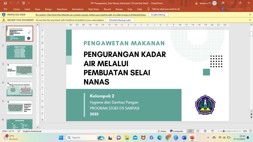This screenshot has width=253, height=142.
Task: Start Slide Show from status bar icon
Action: [212, 131]
